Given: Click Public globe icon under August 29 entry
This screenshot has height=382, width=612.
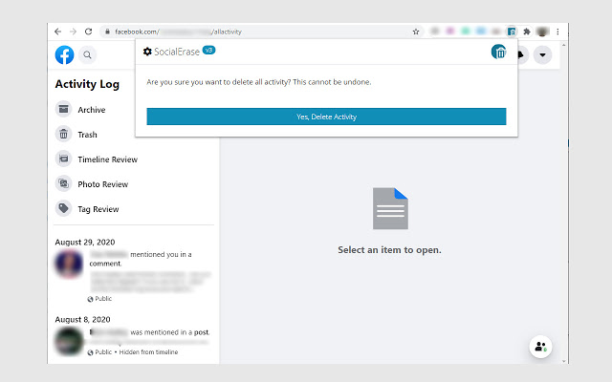Looking at the screenshot, I should [90, 299].
